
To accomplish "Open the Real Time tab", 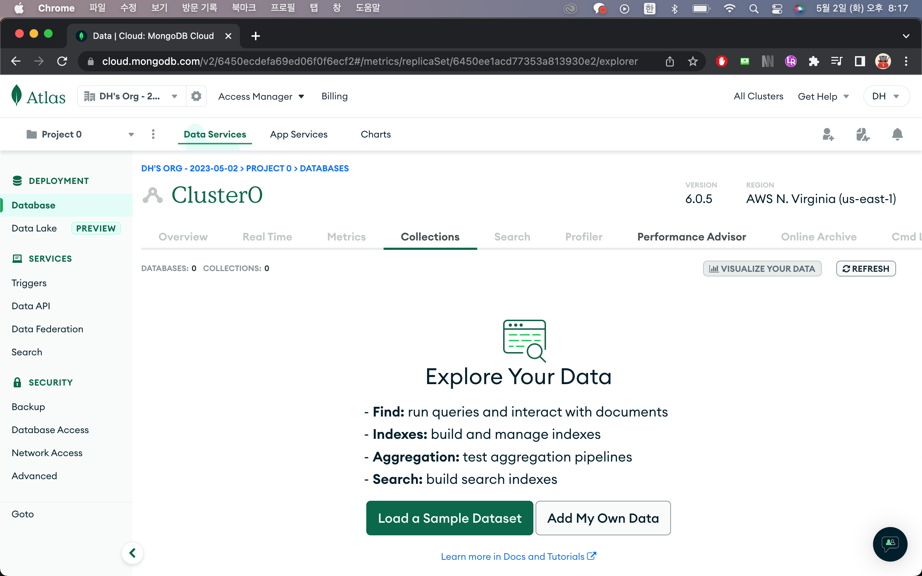I will point(267,237).
